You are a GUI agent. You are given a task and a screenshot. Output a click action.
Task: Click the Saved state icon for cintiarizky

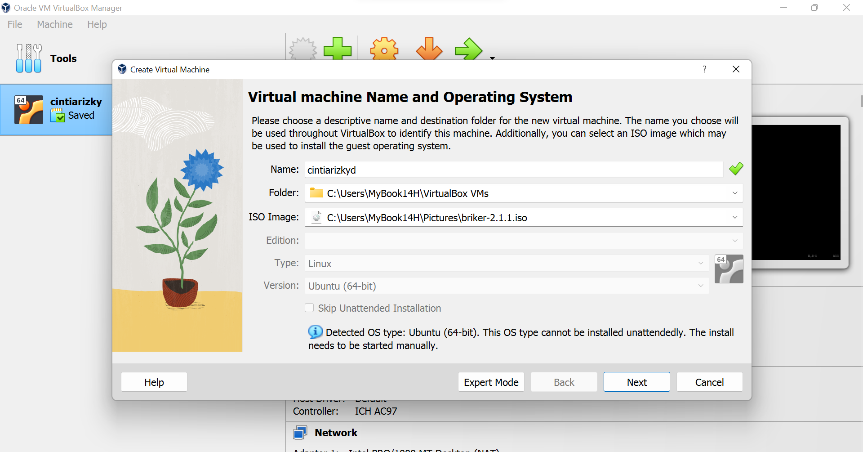point(58,116)
